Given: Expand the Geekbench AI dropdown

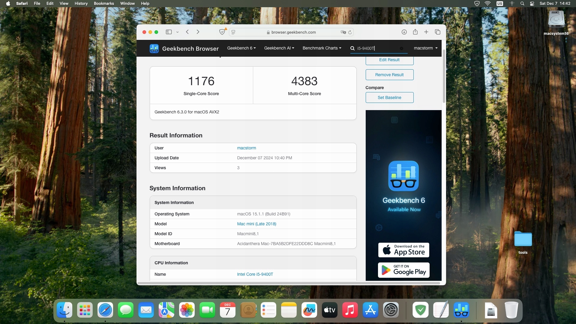Looking at the screenshot, I should pos(279,48).
